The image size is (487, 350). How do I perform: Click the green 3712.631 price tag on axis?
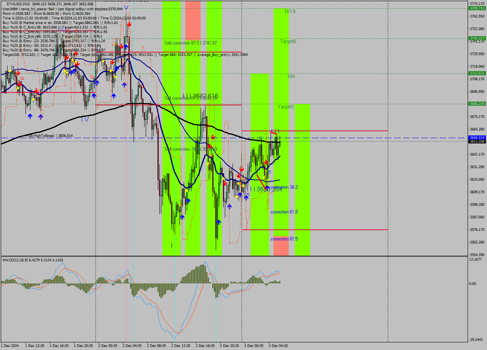coord(477,73)
